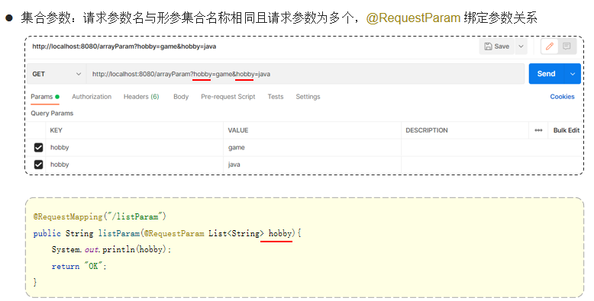Viewport: 594px width, 301px height.
Task: Select the Tests tab
Action: (276, 97)
